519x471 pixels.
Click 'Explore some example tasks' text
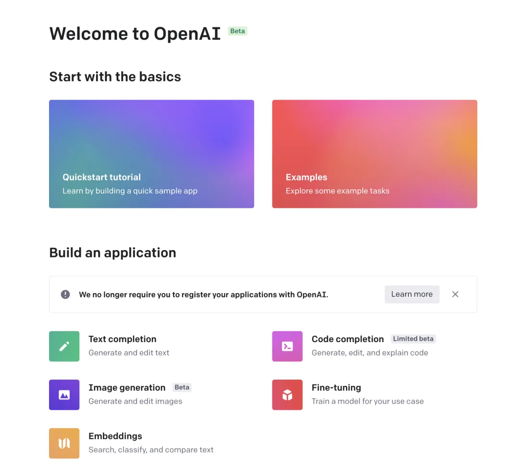[338, 191]
